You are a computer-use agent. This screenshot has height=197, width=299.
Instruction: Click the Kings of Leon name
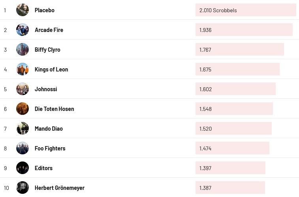(51, 69)
